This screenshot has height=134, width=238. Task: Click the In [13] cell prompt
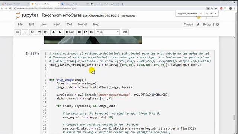tap(32, 54)
